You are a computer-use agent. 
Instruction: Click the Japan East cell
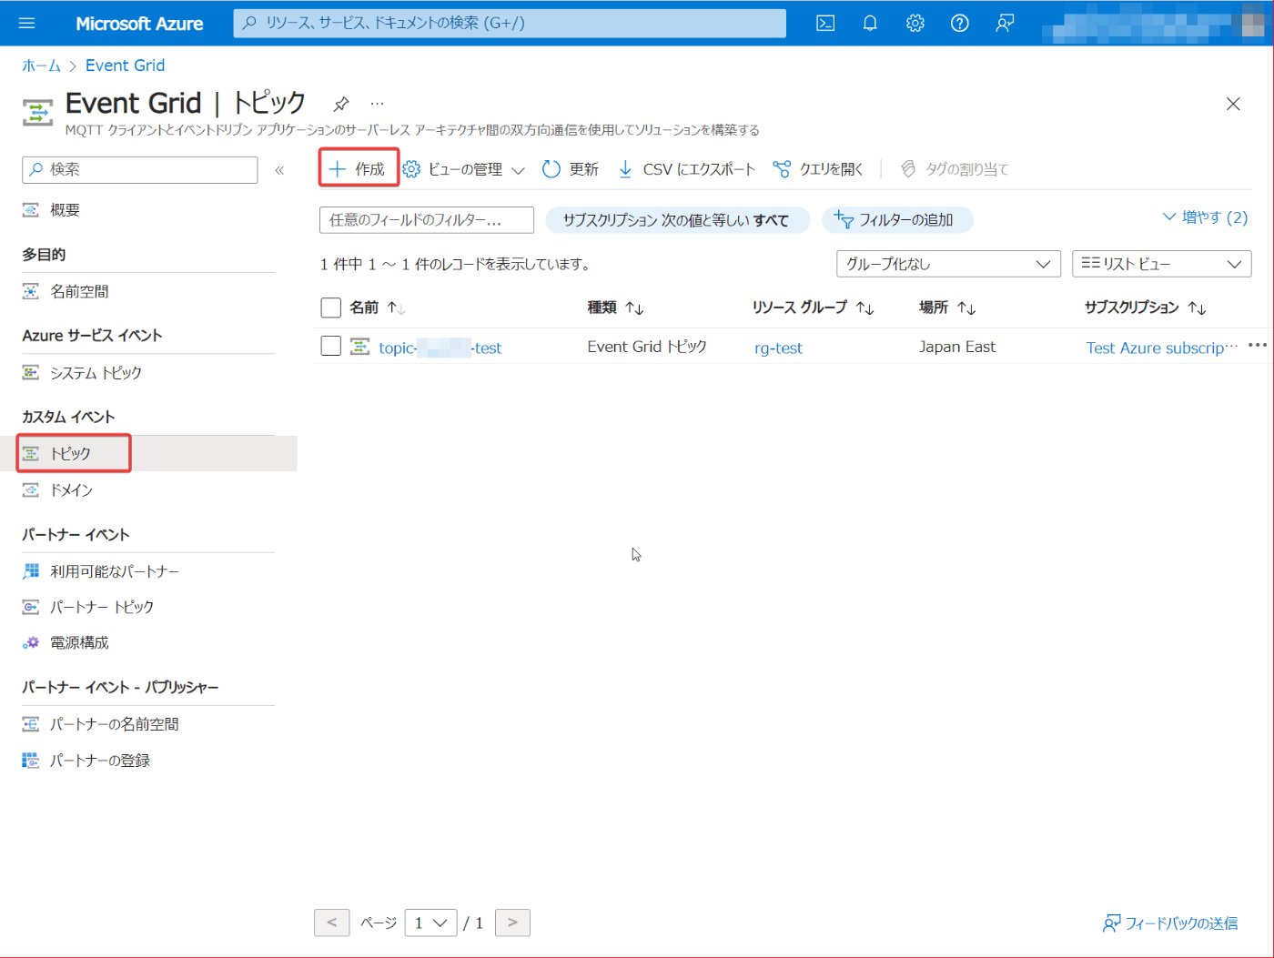957,347
